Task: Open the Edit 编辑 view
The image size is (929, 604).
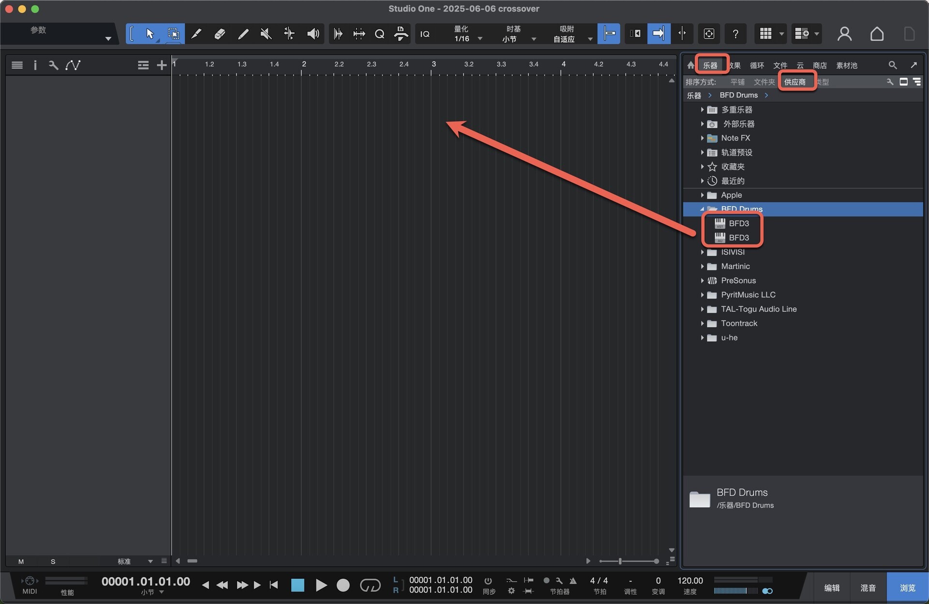Action: (832, 588)
